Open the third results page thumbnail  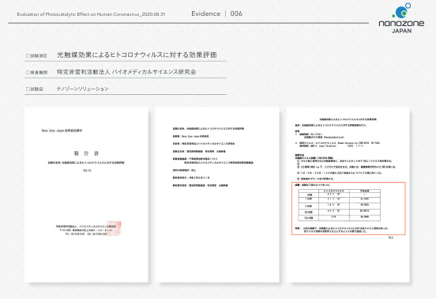pyautogui.click(x=348, y=195)
